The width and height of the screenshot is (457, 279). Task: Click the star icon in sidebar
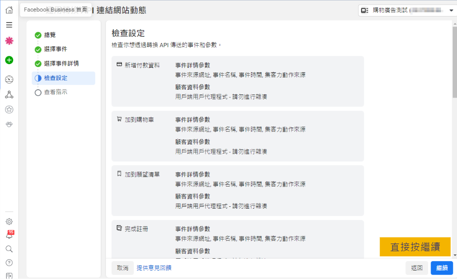click(x=9, y=109)
